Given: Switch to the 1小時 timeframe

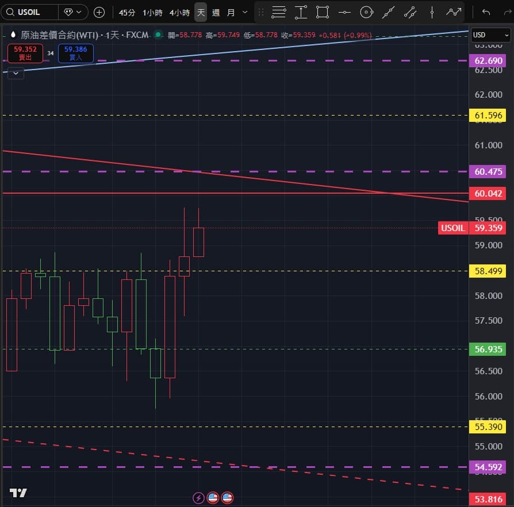Looking at the screenshot, I should coord(152,11).
